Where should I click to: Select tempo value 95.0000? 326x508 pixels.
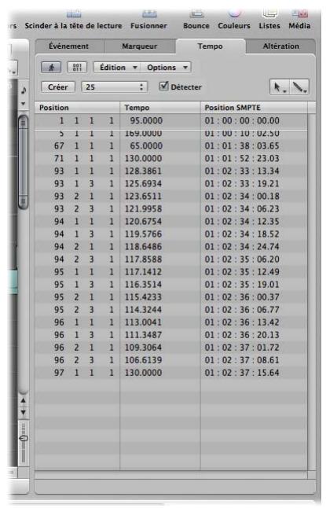(x=146, y=121)
